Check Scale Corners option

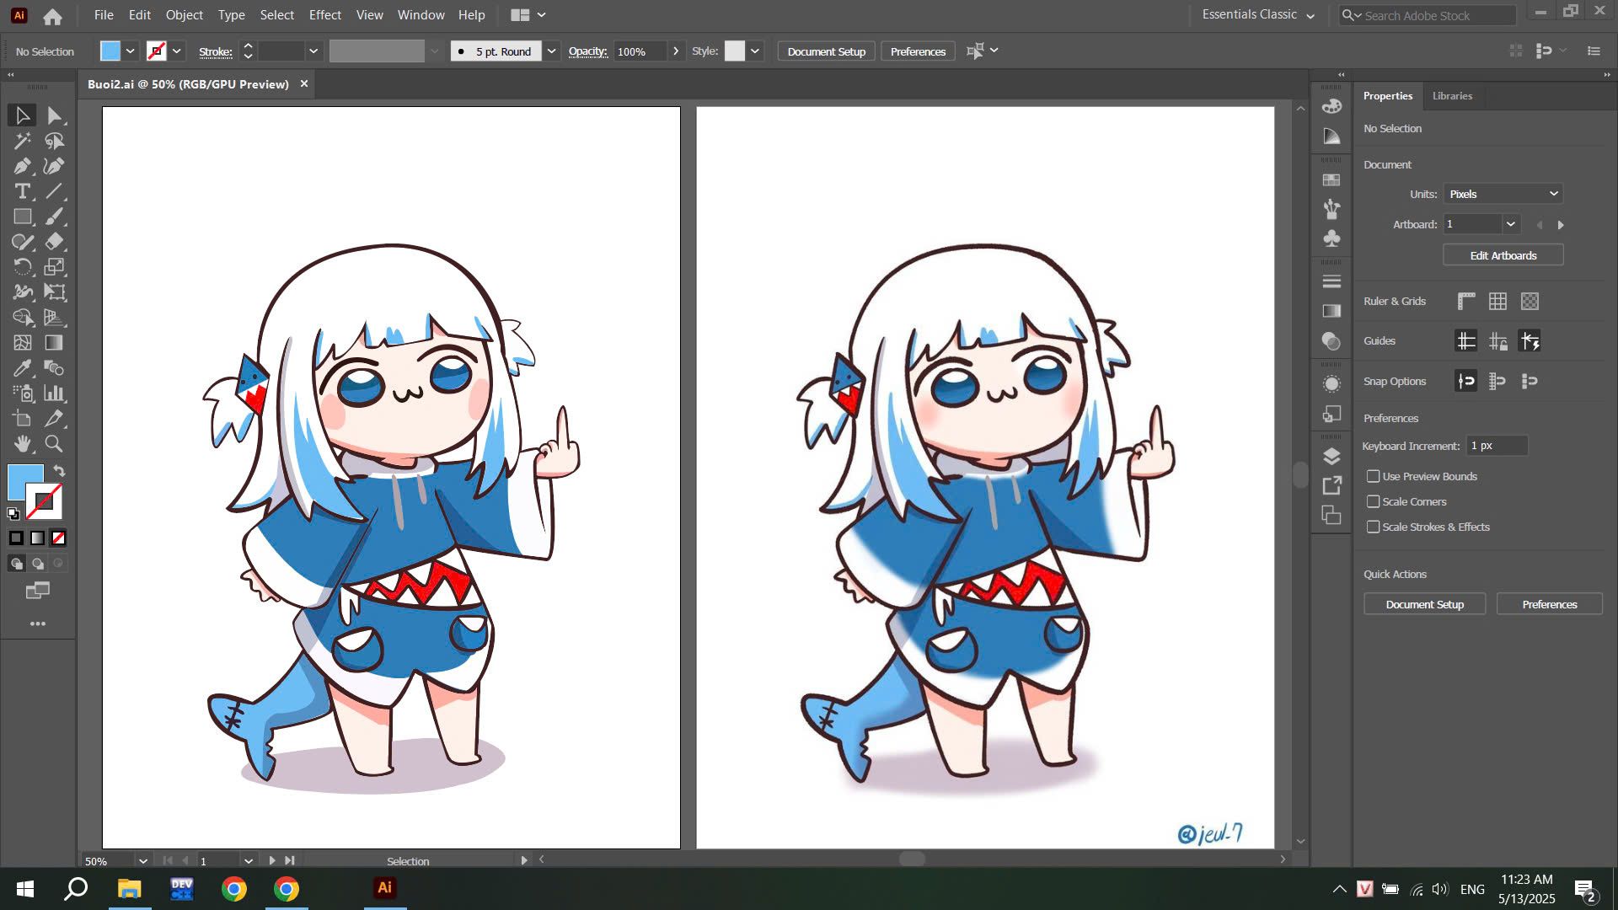(1374, 501)
